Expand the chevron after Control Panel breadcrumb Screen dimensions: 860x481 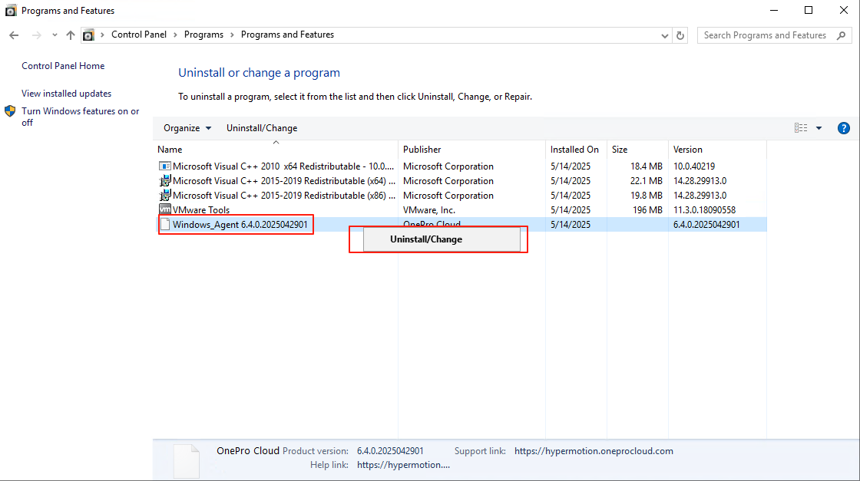click(175, 35)
